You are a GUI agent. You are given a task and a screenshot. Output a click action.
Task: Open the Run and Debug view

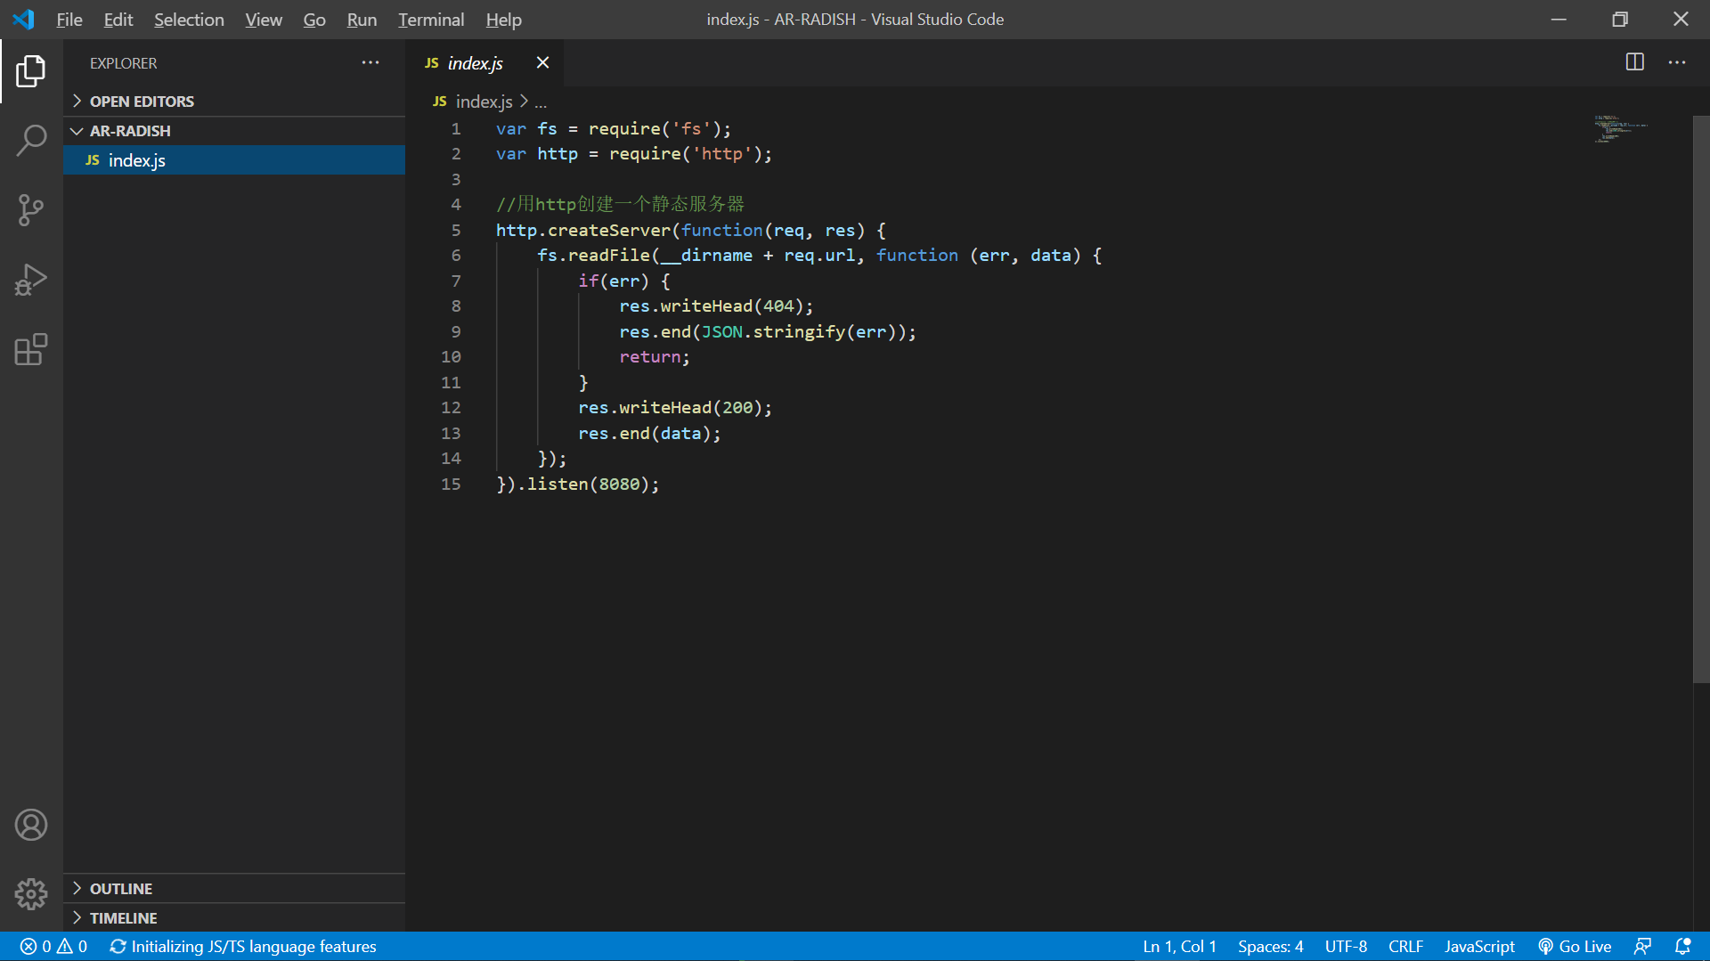[31, 280]
